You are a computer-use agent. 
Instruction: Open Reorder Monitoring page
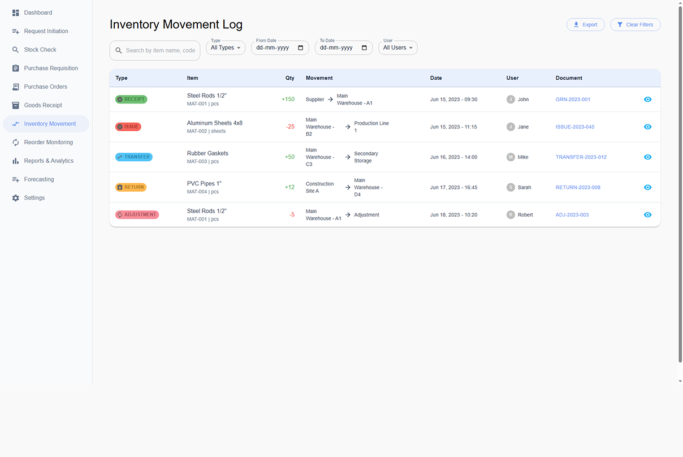tap(46, 143)
